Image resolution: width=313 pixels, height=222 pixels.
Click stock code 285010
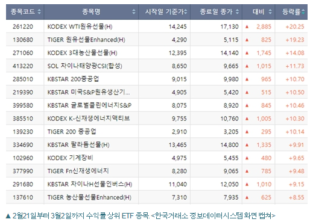point(23,79)
